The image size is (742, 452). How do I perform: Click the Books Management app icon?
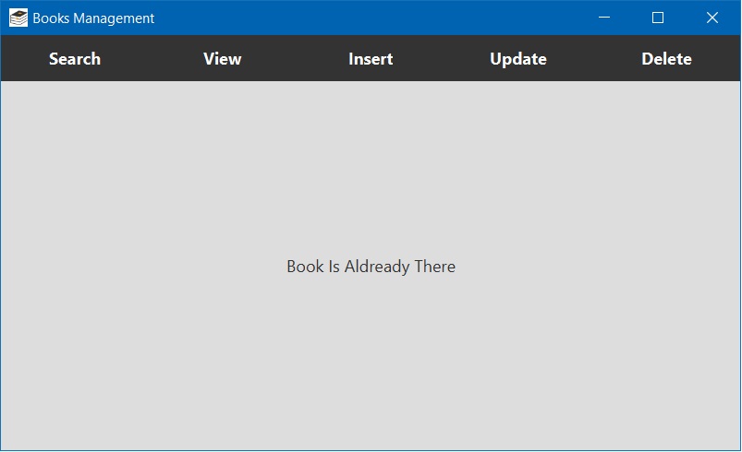(18, 18)
